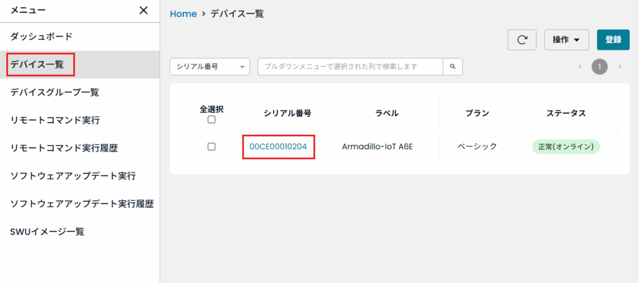Open the 操作 dropdown menu
Image resolution: width=639 pixels, height=283 pixels.
(567, 40)
